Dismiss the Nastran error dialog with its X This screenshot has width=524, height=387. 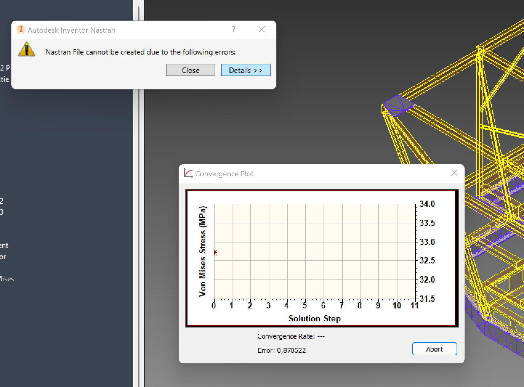coord(261,29)
